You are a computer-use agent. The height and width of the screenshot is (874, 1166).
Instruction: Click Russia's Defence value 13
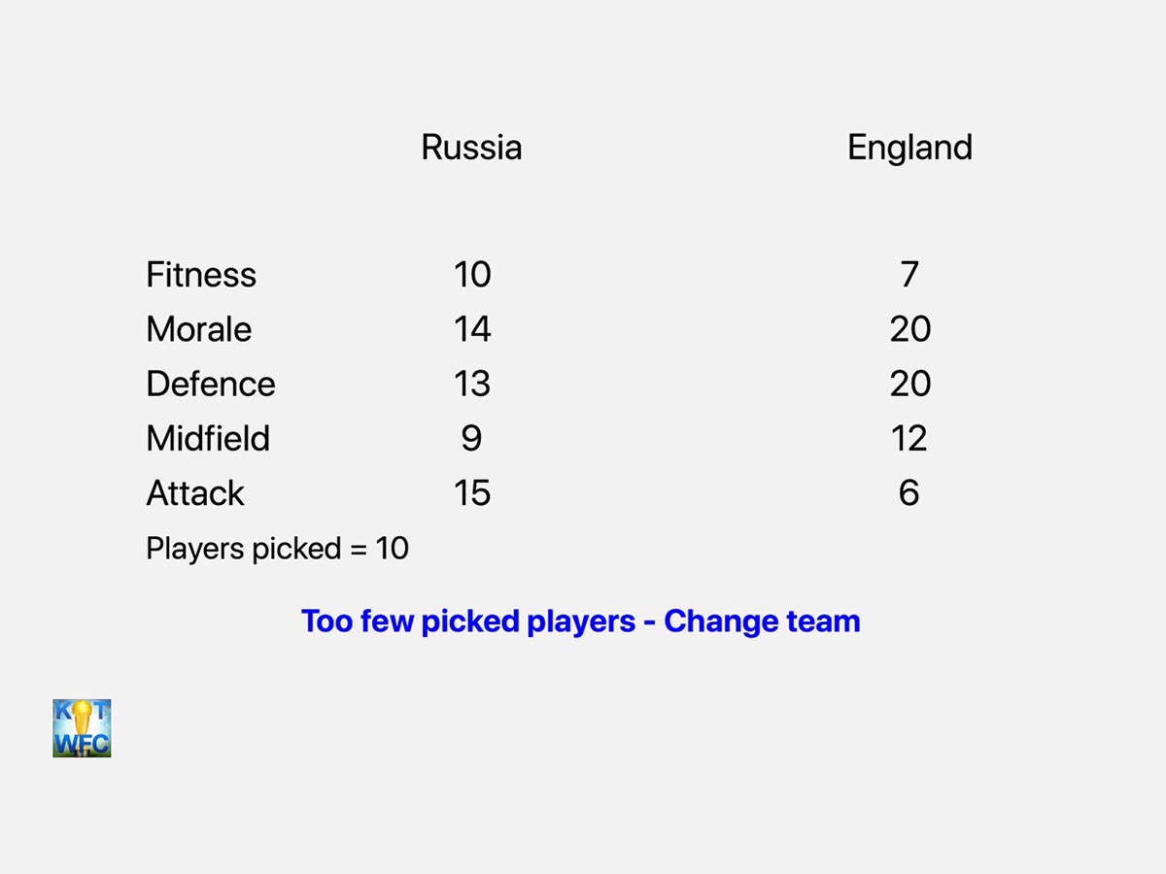coord(472,384)
